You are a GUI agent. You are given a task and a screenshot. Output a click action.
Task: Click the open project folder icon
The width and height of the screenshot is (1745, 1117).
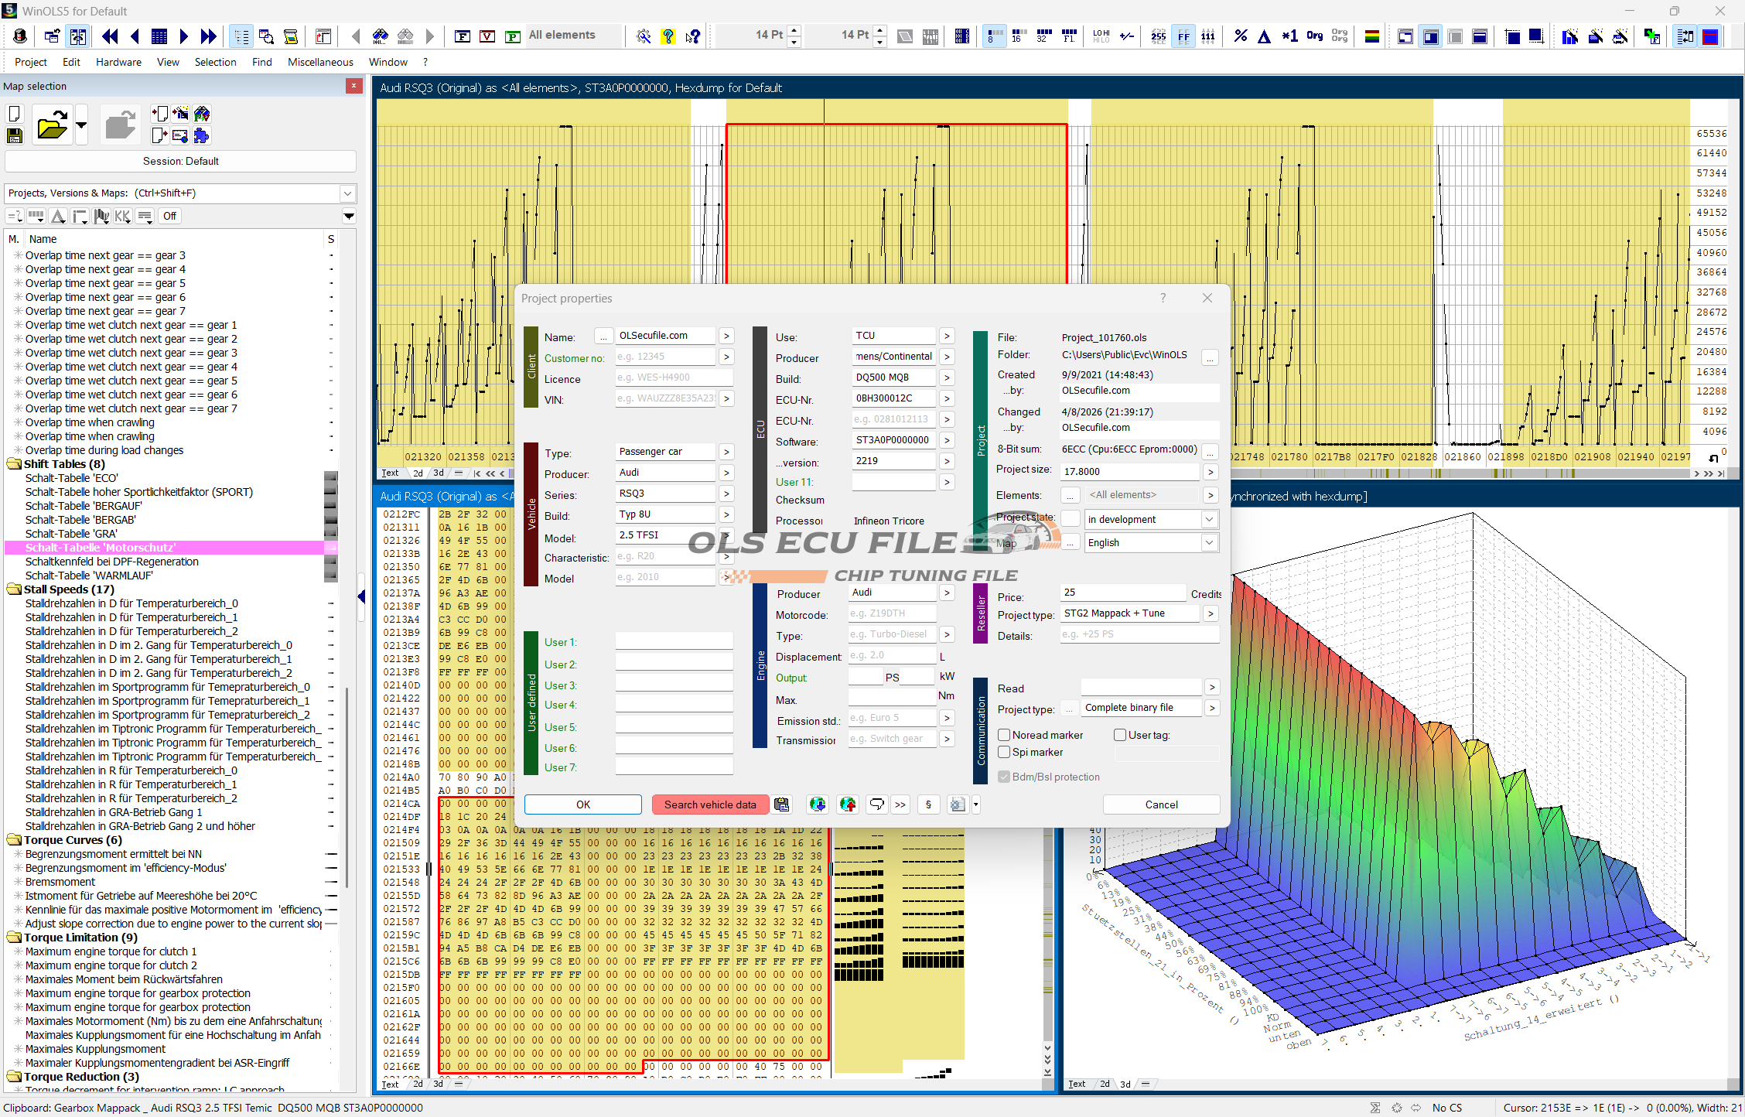coord(52,125)
